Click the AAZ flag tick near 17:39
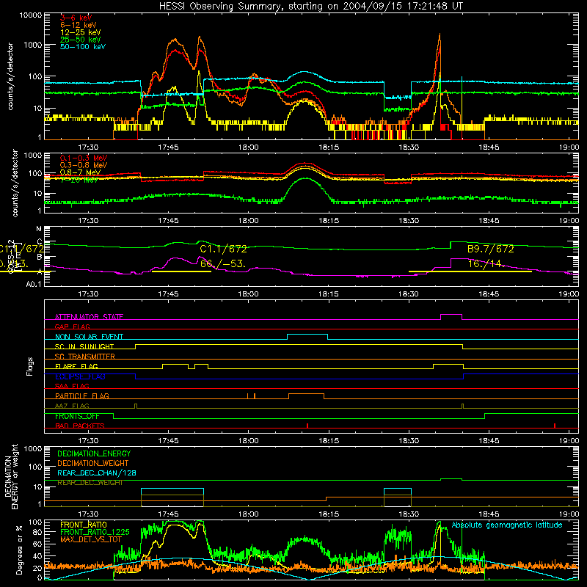Viewport: 587px width, 587px height. tap(136, 406)
